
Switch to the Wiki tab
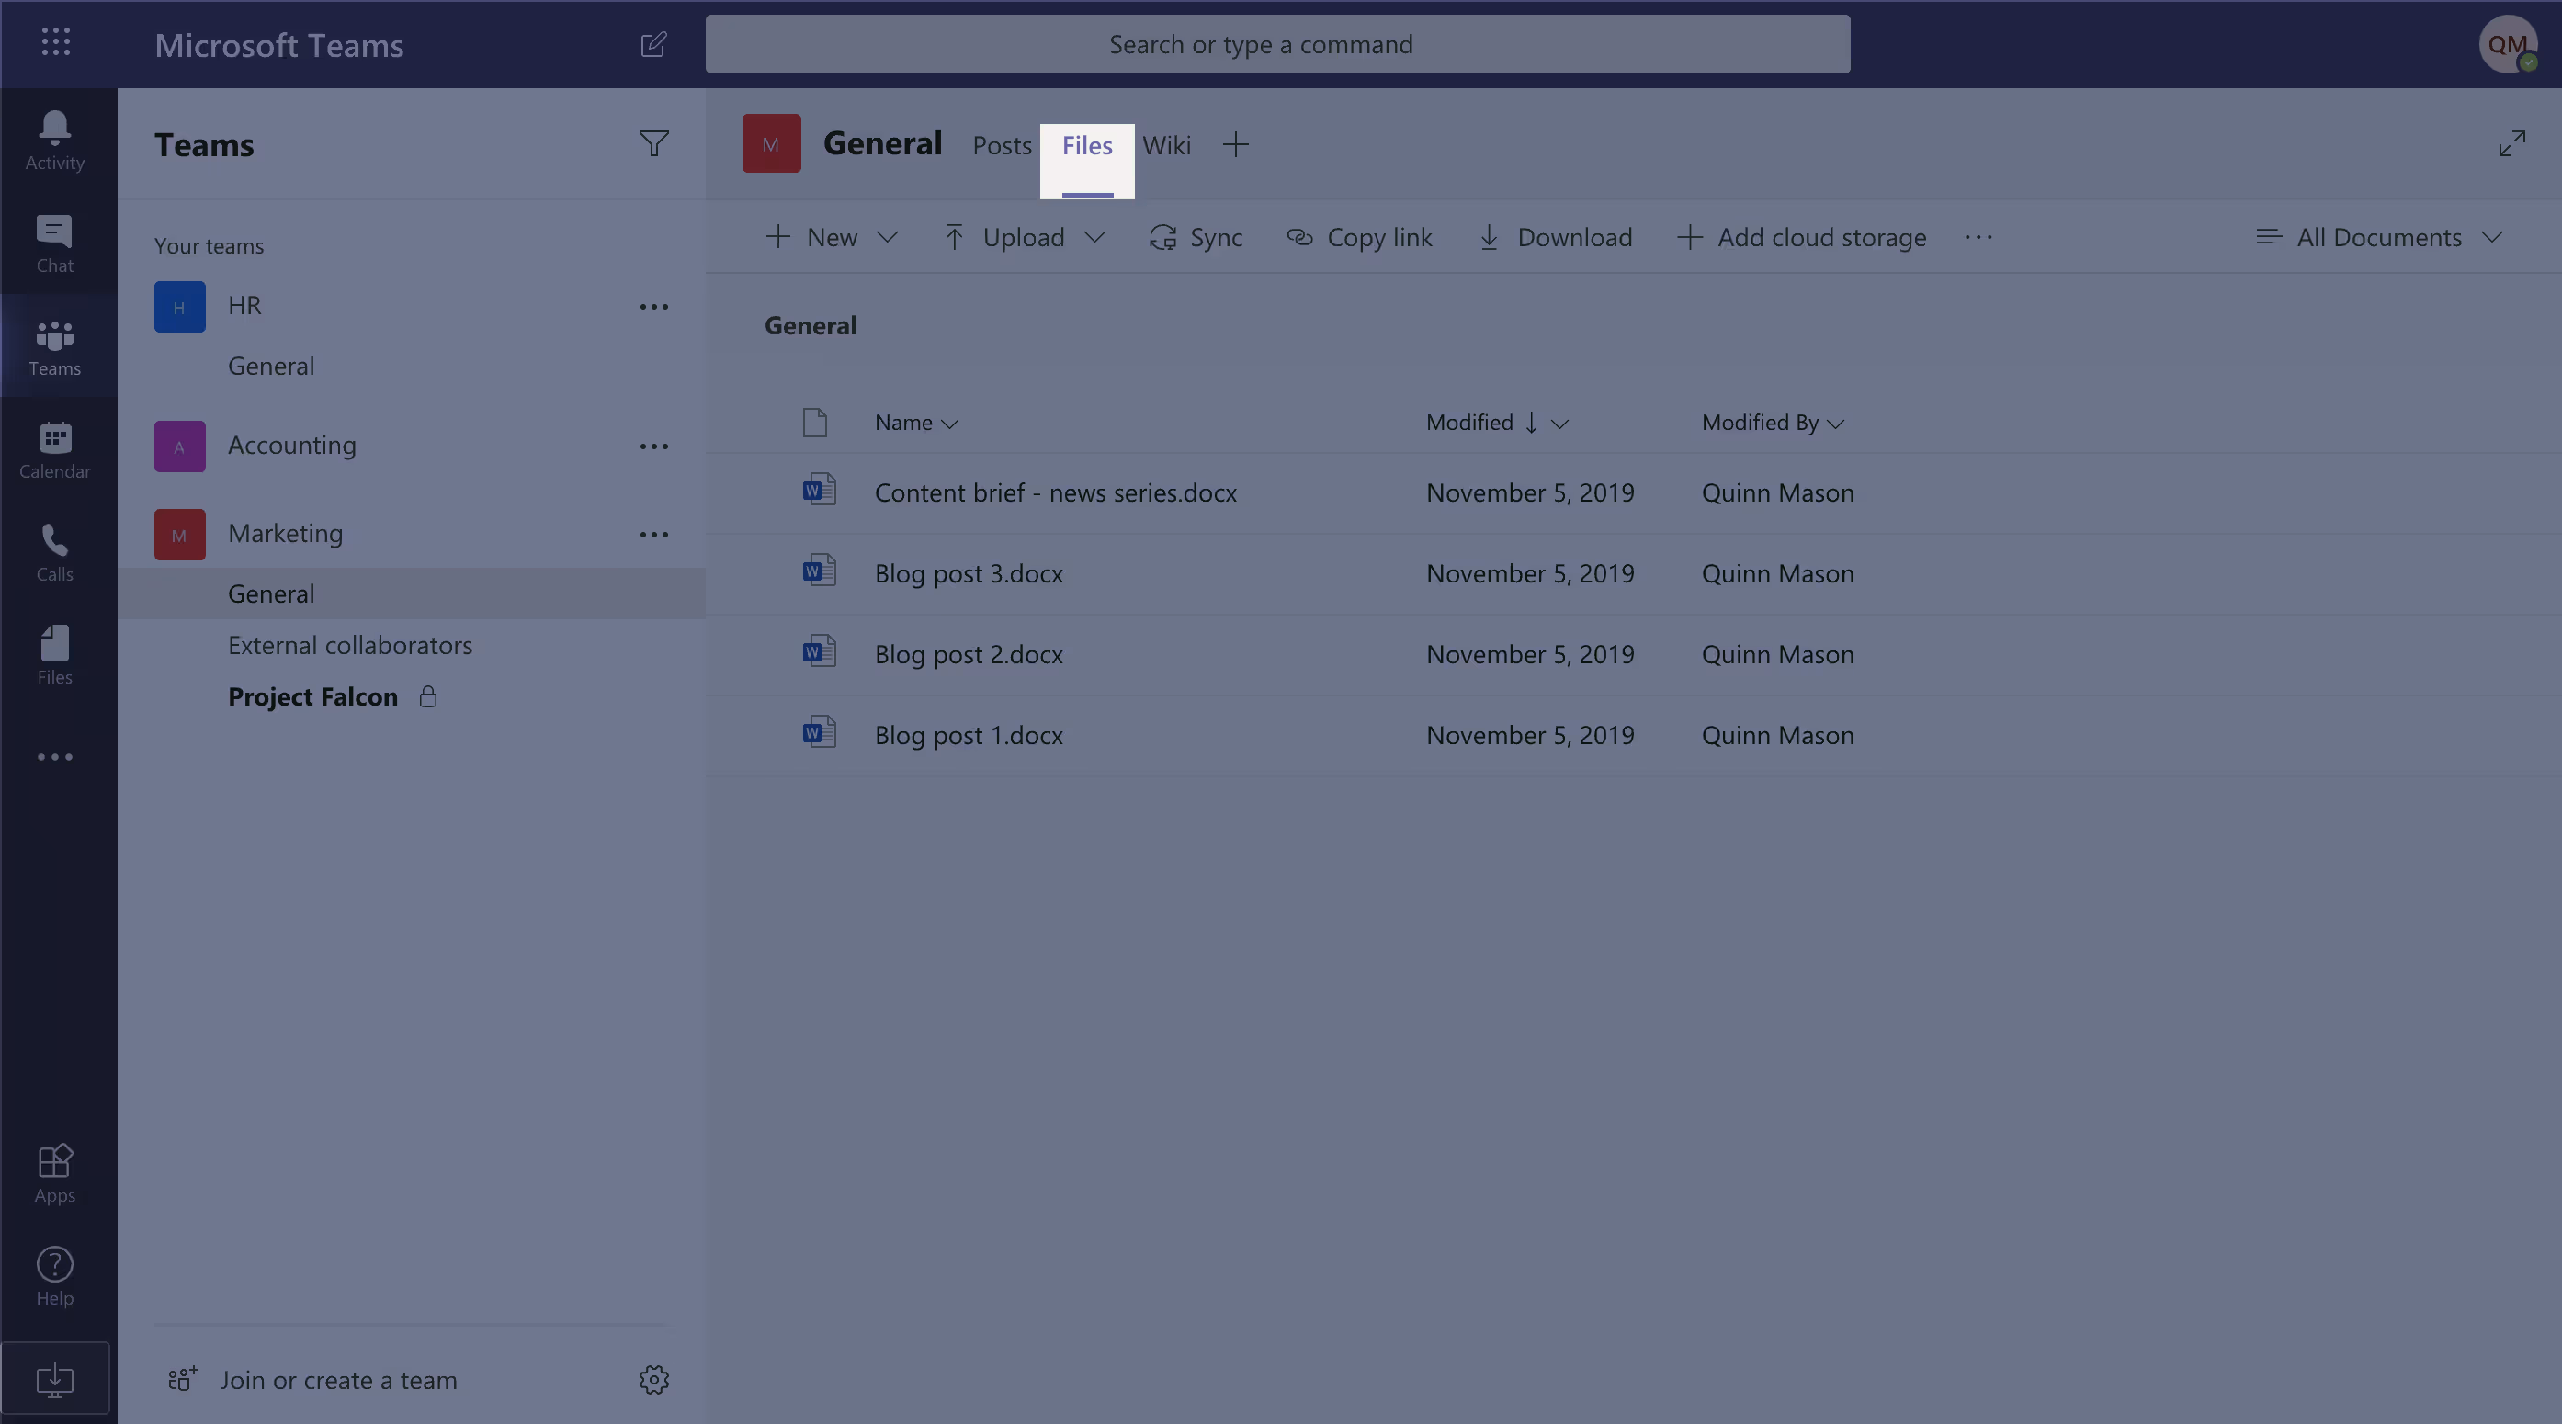tap(1165, 145)
